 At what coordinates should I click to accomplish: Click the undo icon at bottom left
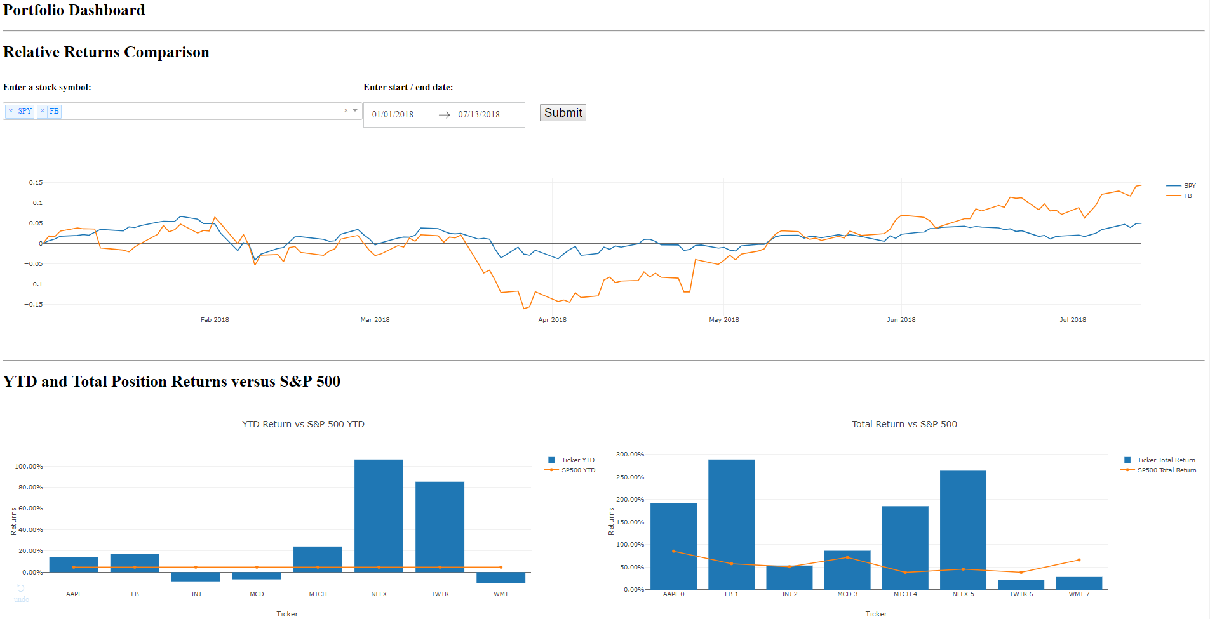(x=21, y=589)
